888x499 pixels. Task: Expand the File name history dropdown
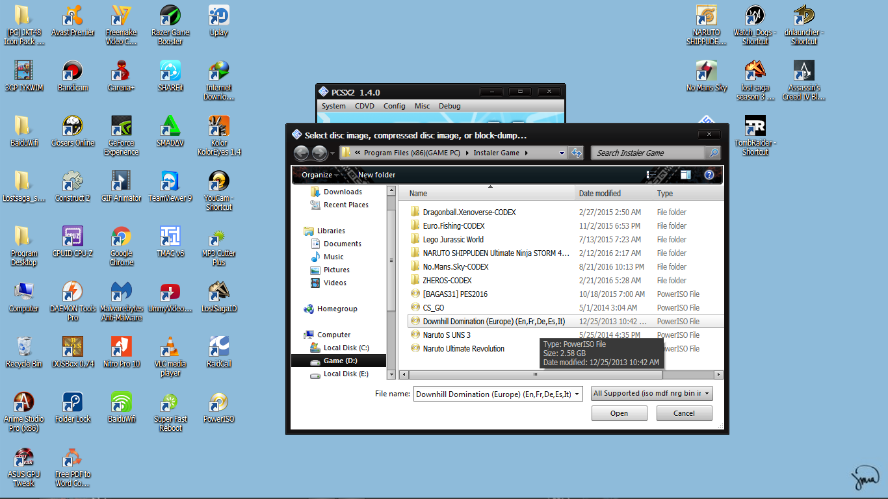pos(577,394)
